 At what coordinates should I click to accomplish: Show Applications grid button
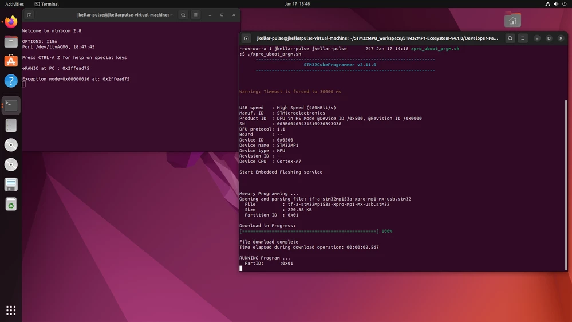click(x=11, y=311)
